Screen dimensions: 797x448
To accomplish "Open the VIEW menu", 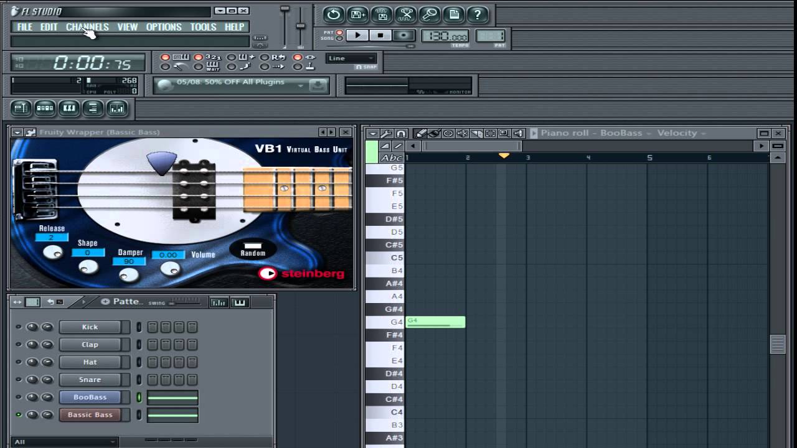I will tap(127, 27).
